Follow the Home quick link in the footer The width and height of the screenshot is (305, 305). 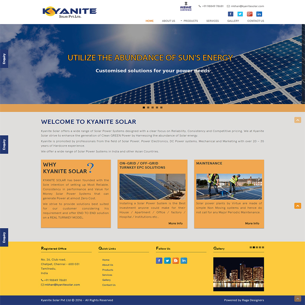[x=106, y=260]
